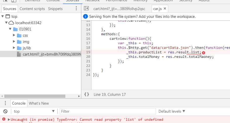Click the Uncaught TypeError message text
This screenshot has height=123, width=230.
(87, 119)
